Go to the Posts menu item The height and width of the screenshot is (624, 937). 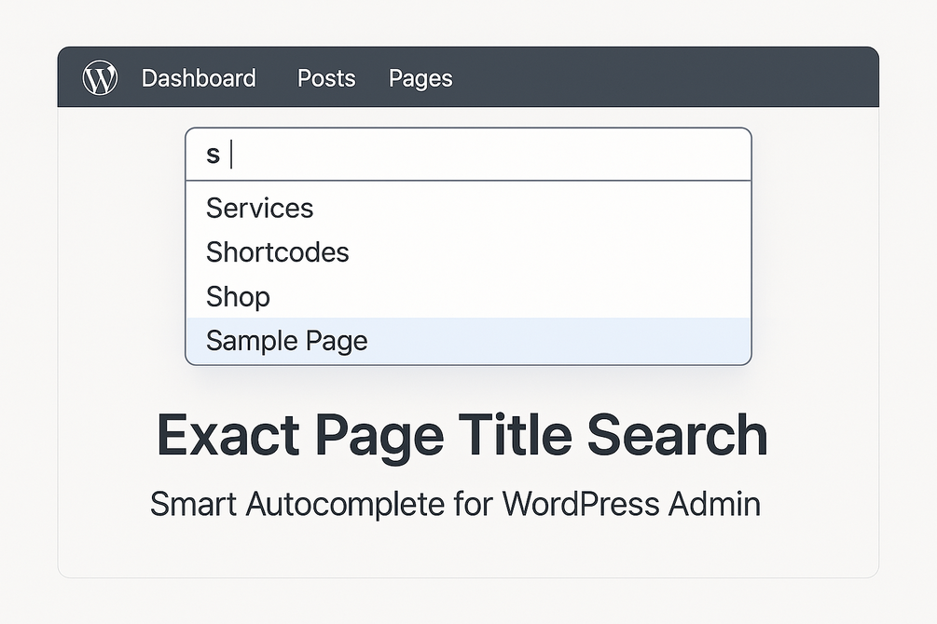pyautogui.click(x=326, y=78)
